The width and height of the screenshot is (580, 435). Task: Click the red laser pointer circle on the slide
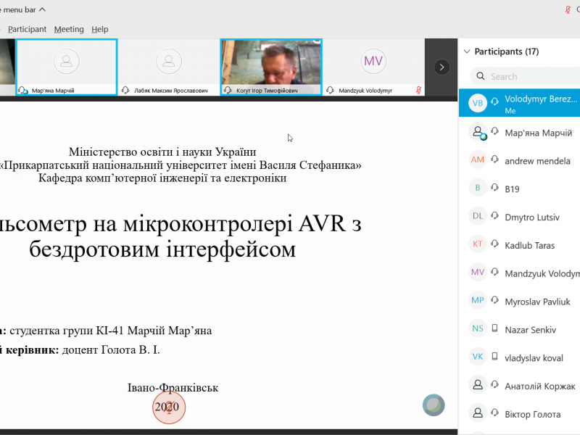[169, 407]
